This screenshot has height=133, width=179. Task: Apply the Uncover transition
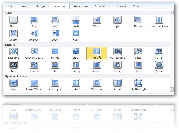pyautogui.click(x=34, y=35)
